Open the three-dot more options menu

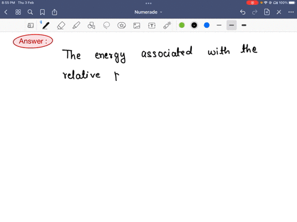pyautogui.click(x=291, y=12)
